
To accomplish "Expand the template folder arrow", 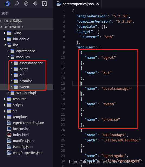I will pyautogui.click(x=5, y=117).
